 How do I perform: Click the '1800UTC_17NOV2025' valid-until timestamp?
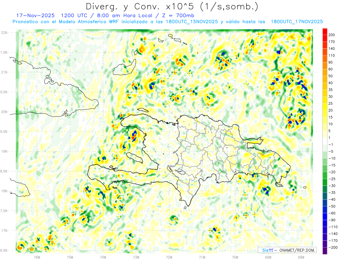pos(297,22)
